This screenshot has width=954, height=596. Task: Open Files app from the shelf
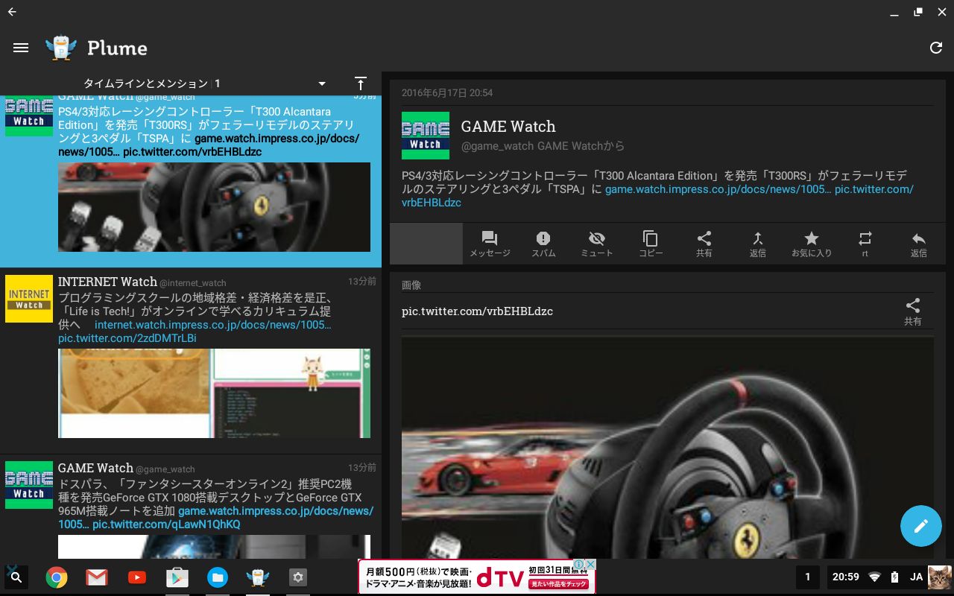pos(218,577)
